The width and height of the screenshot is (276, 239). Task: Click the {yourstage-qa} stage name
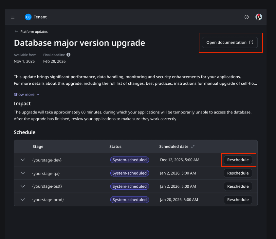pos(46,173)
